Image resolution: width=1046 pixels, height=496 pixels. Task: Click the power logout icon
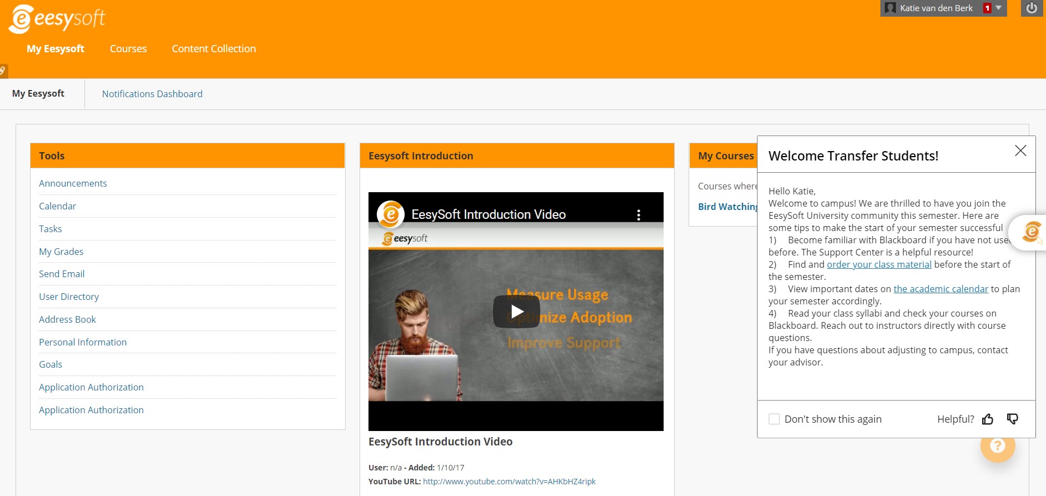(1032, 8)
